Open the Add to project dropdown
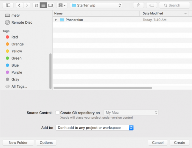Screen dimensions: 192x148 [x=95, y=128]
